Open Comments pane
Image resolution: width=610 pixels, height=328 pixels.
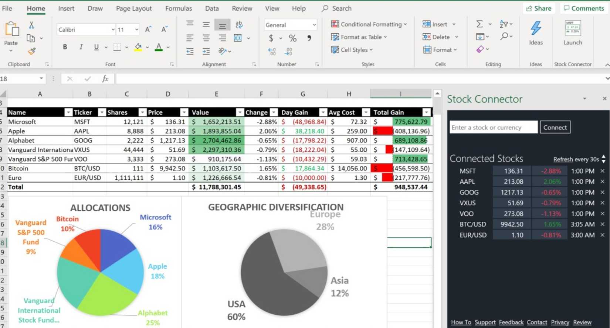[x=584, y=8]
